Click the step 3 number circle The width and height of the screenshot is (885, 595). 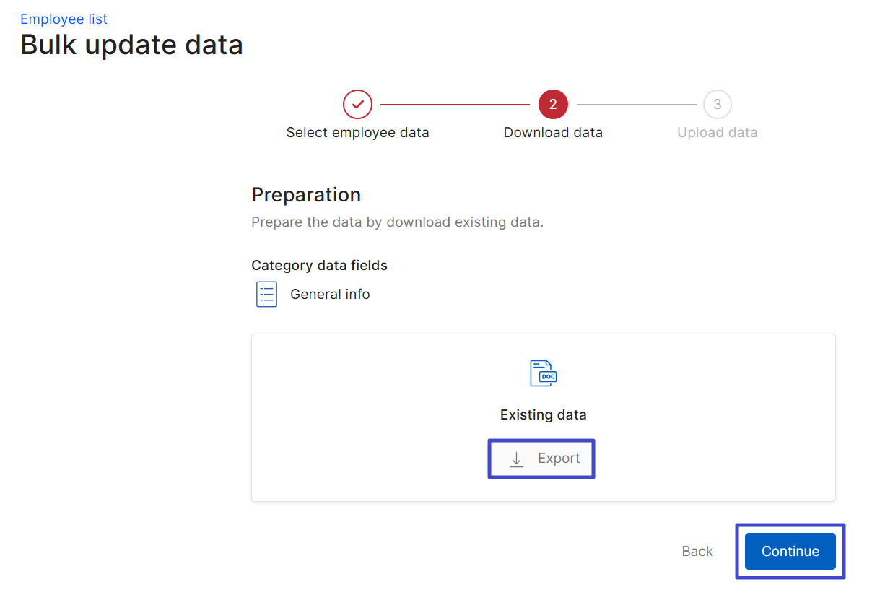(x=717, y=105)
